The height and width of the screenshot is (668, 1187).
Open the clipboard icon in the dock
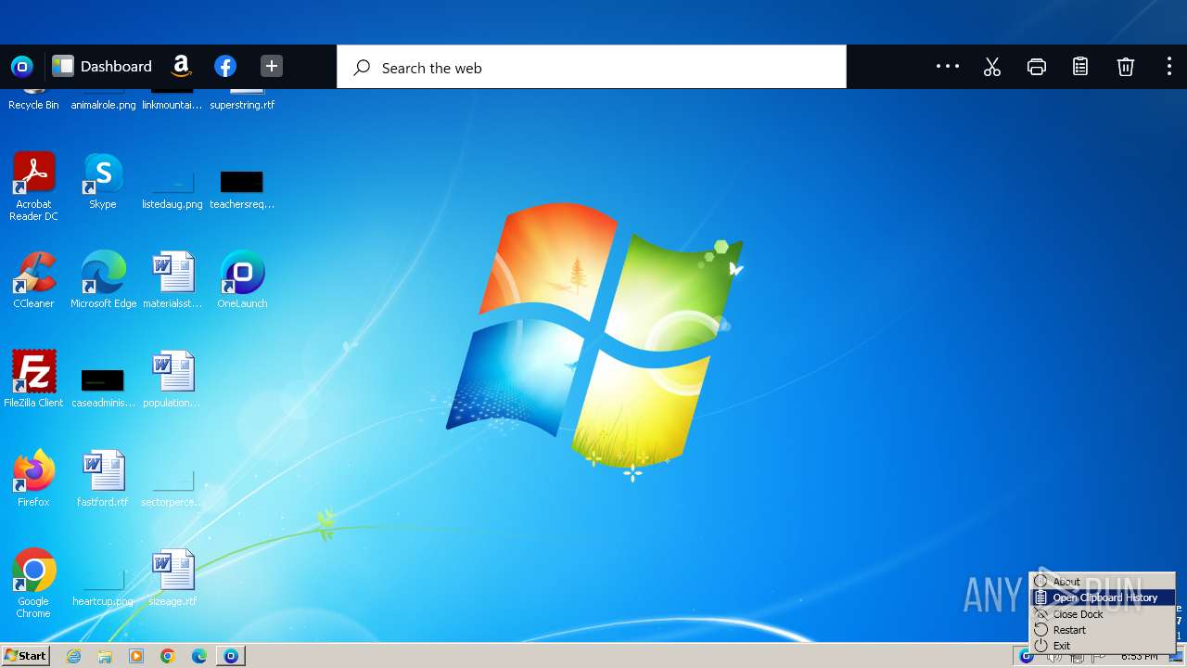1080,67
